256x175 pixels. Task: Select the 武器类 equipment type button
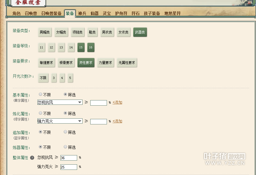tap(140, 32)
